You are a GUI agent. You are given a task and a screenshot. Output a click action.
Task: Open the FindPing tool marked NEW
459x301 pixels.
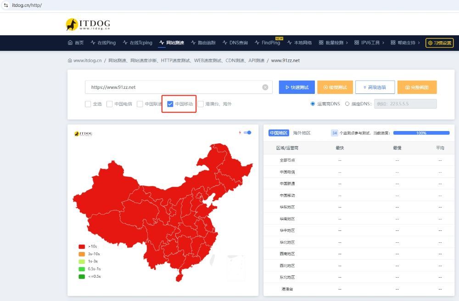click(268, 43)
